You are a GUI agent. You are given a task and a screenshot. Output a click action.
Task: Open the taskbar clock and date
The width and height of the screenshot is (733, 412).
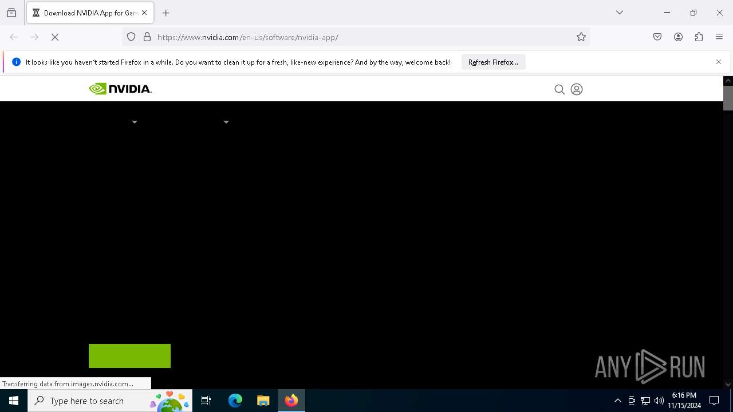pos(684,401)
